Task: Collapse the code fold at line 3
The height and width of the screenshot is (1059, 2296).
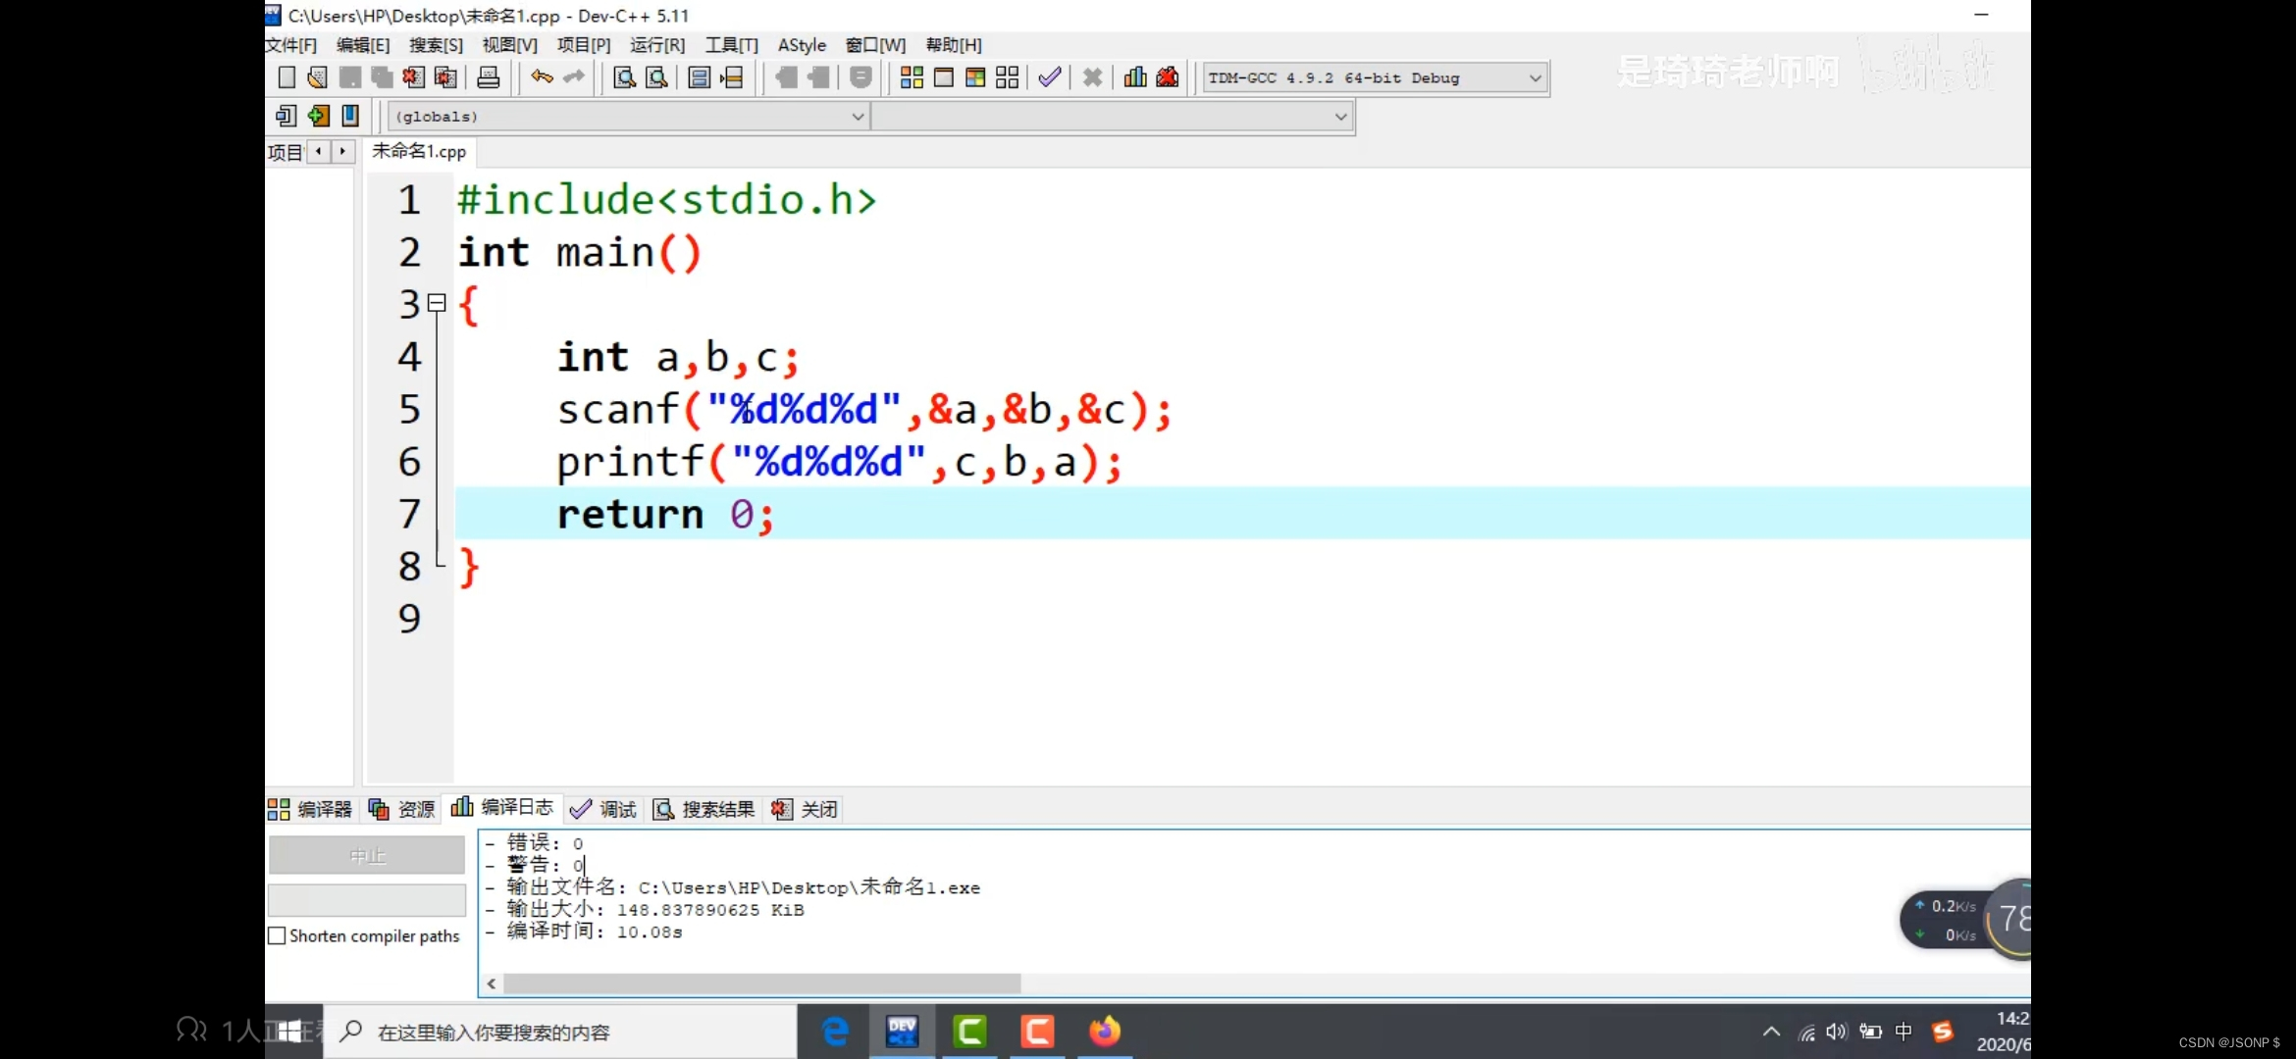Action: (437, 303)
